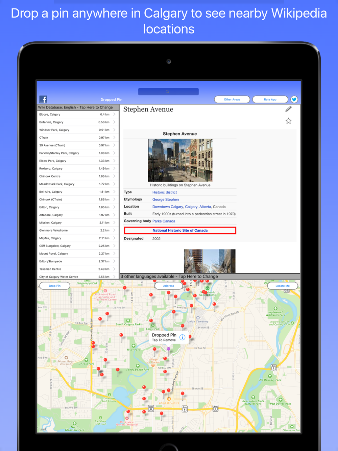View the Stephen Avenue historic buildings photo
This screenshot has height=451, width=338.
click(x=180, y=160)
